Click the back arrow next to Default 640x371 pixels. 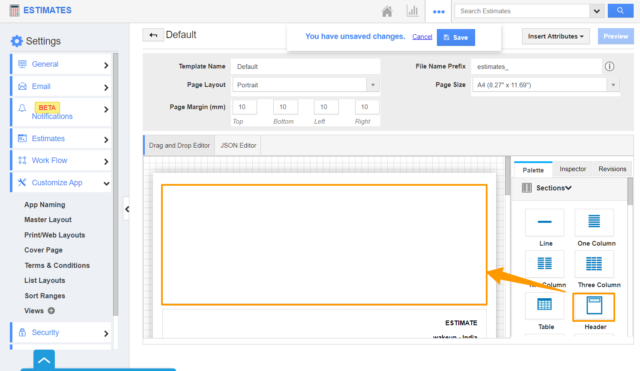(x=153, y=35)
